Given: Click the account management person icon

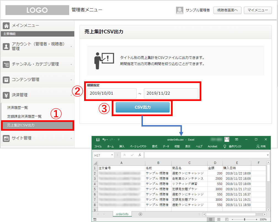Looking at the screenshot, I should pyautogui.click(x=6, y=46).
